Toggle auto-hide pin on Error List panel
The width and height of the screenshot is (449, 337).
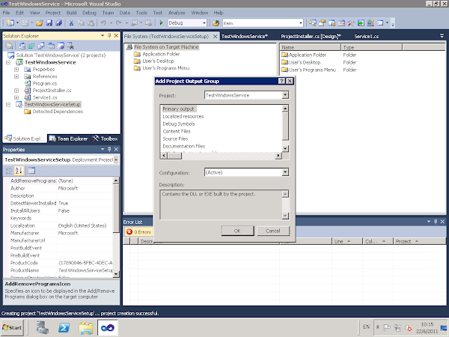coord(436,222)
